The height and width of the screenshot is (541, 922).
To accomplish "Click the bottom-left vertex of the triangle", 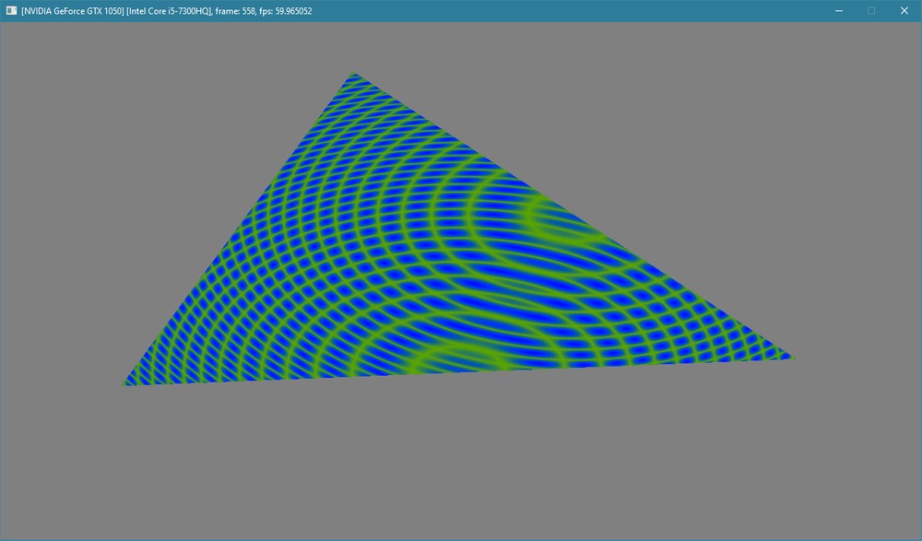I will coord(125,382).
